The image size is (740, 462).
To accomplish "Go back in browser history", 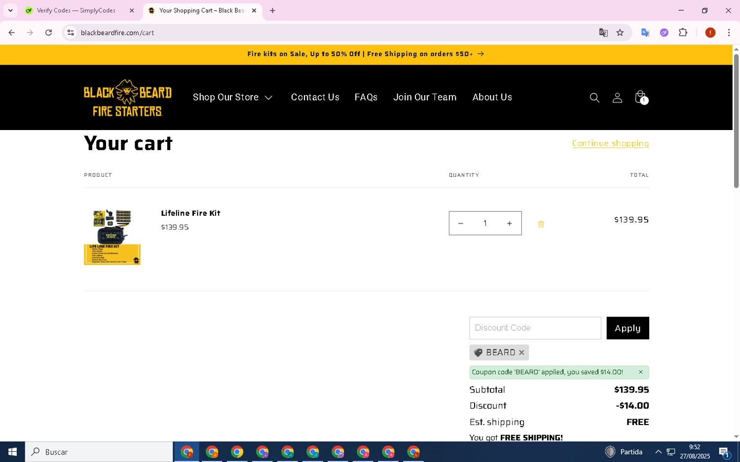I will (x=11, y=33).
